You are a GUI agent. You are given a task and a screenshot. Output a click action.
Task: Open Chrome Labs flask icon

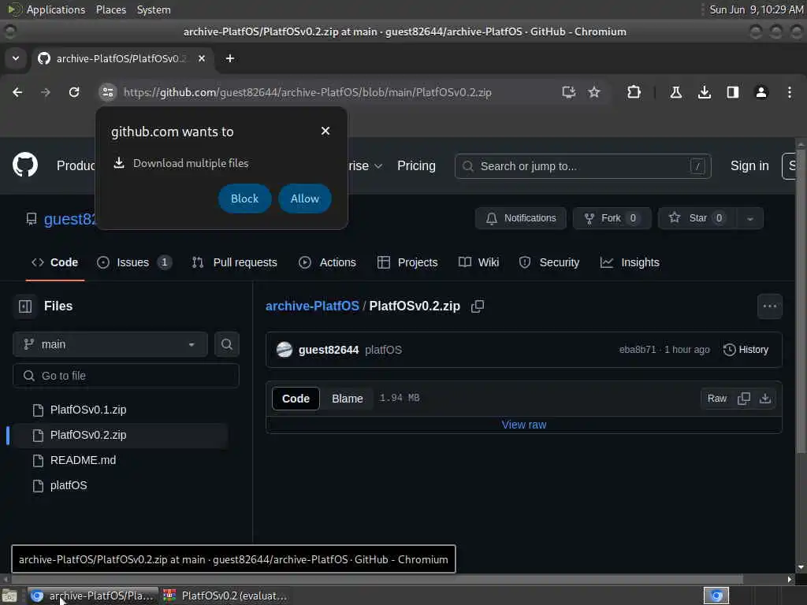click(x=675, y=92)
